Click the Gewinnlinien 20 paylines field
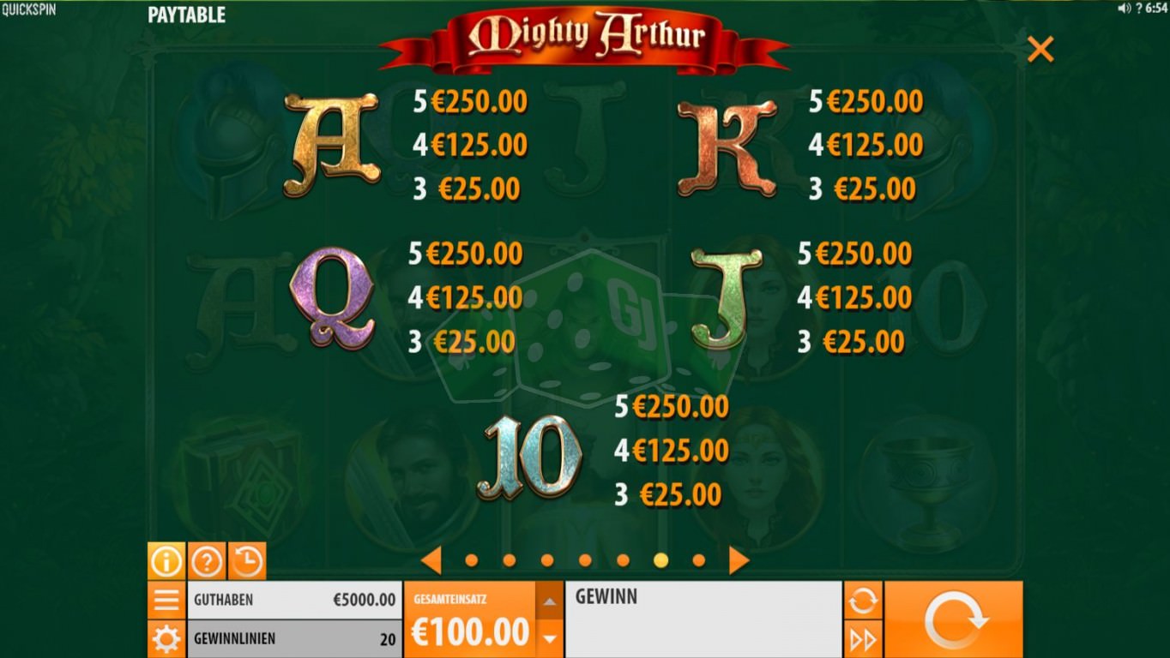The height and width of the screenshot is (658, 1170). (x=295, y=639)
